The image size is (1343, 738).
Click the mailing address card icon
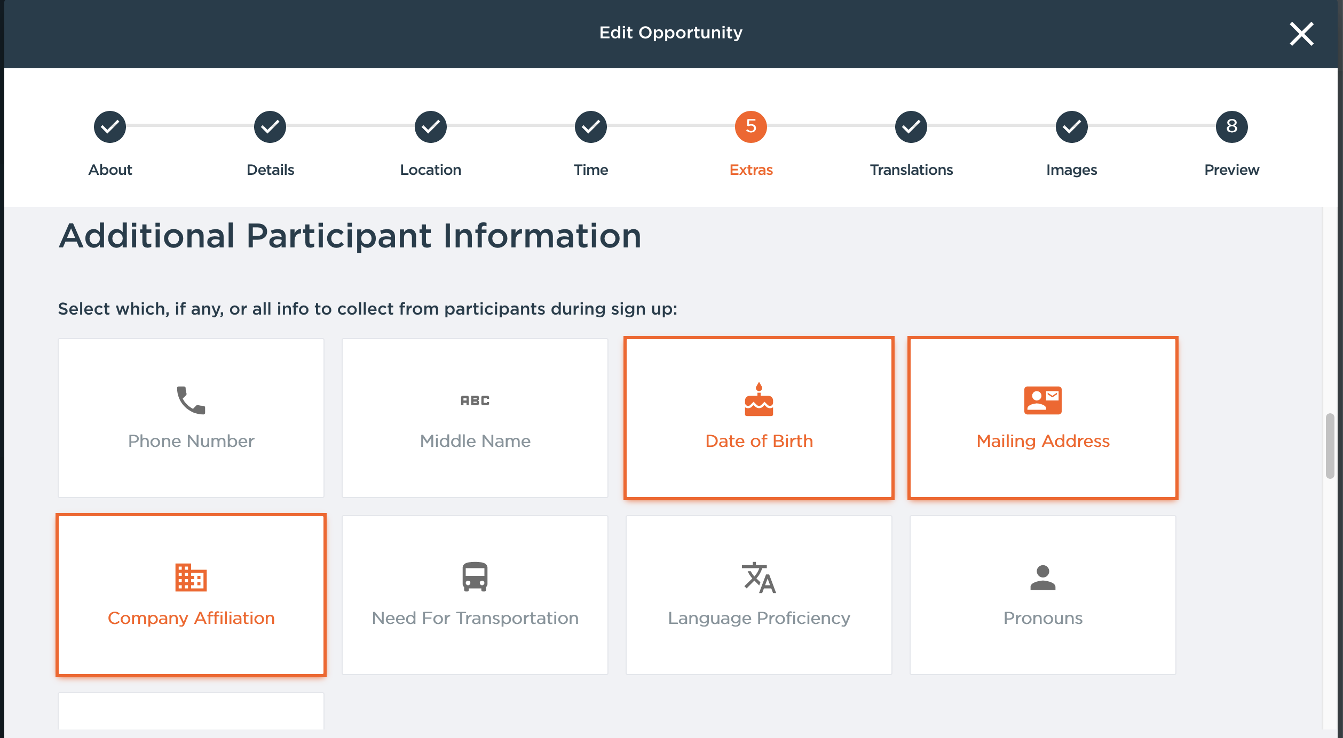tap(1042, 400)
